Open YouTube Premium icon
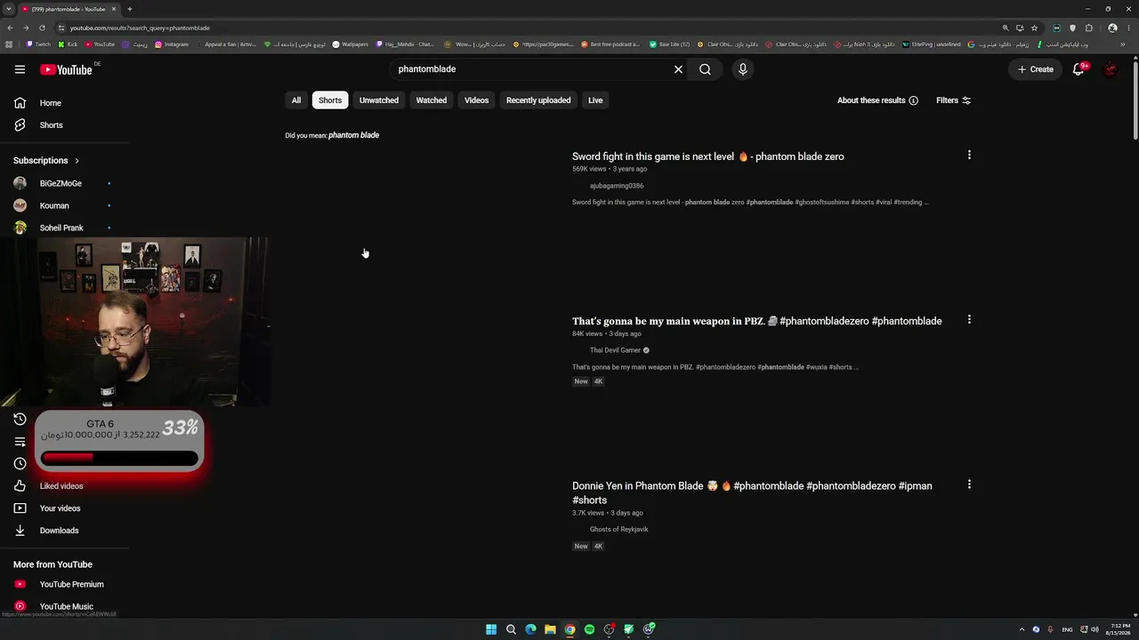Viewport: 1139px width, 640px height. coord(20,584)
